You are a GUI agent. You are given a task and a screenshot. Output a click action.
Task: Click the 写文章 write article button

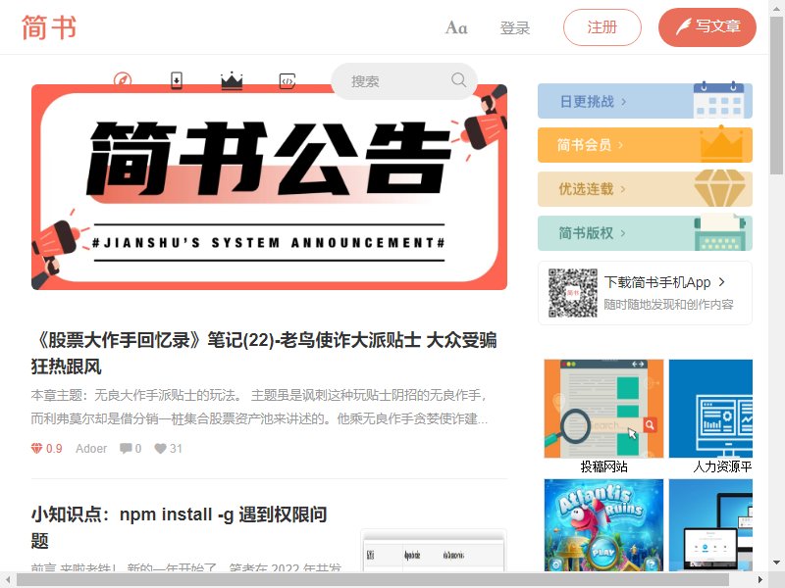pos(706,27)
